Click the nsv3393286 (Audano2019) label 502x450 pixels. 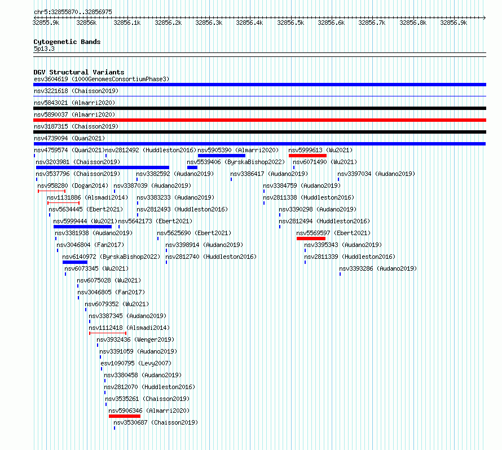pyautogui.click(x=378, y=268)
